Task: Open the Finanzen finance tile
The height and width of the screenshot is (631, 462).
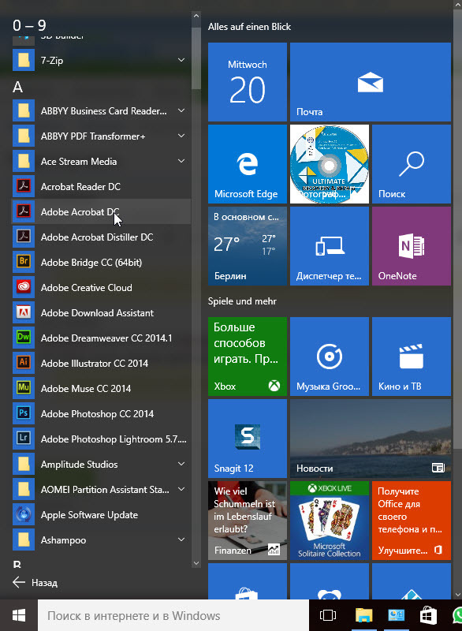Action: point(248,521)
